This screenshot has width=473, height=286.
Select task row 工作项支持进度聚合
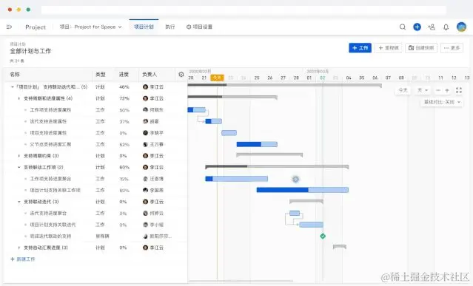point(95,179)
